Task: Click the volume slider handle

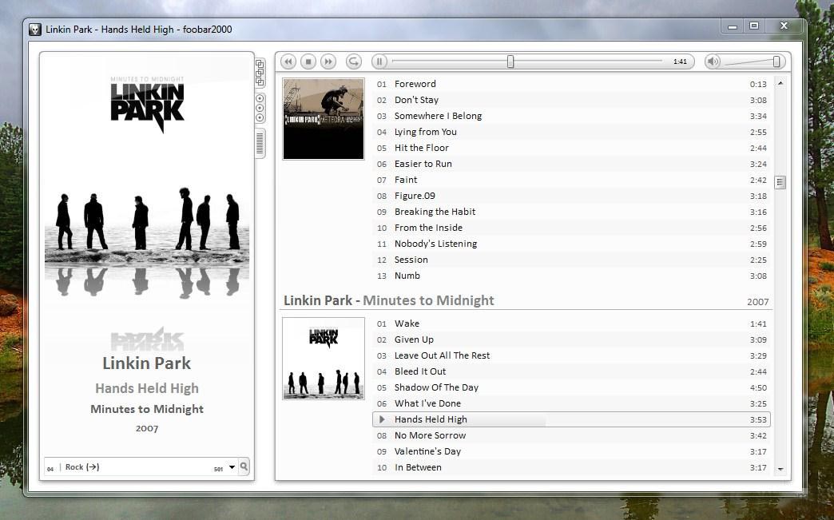Action: [776, 62]
